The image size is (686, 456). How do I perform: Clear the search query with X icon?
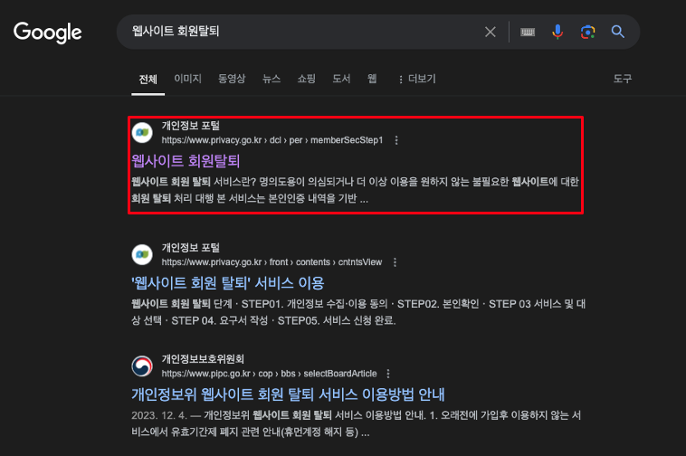pos(490,32)
